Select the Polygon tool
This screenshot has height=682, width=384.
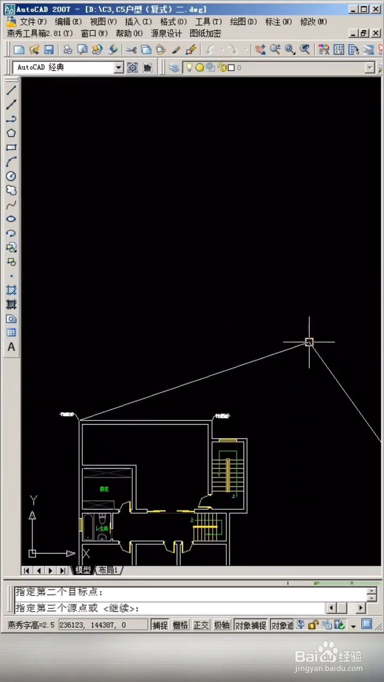11,133
